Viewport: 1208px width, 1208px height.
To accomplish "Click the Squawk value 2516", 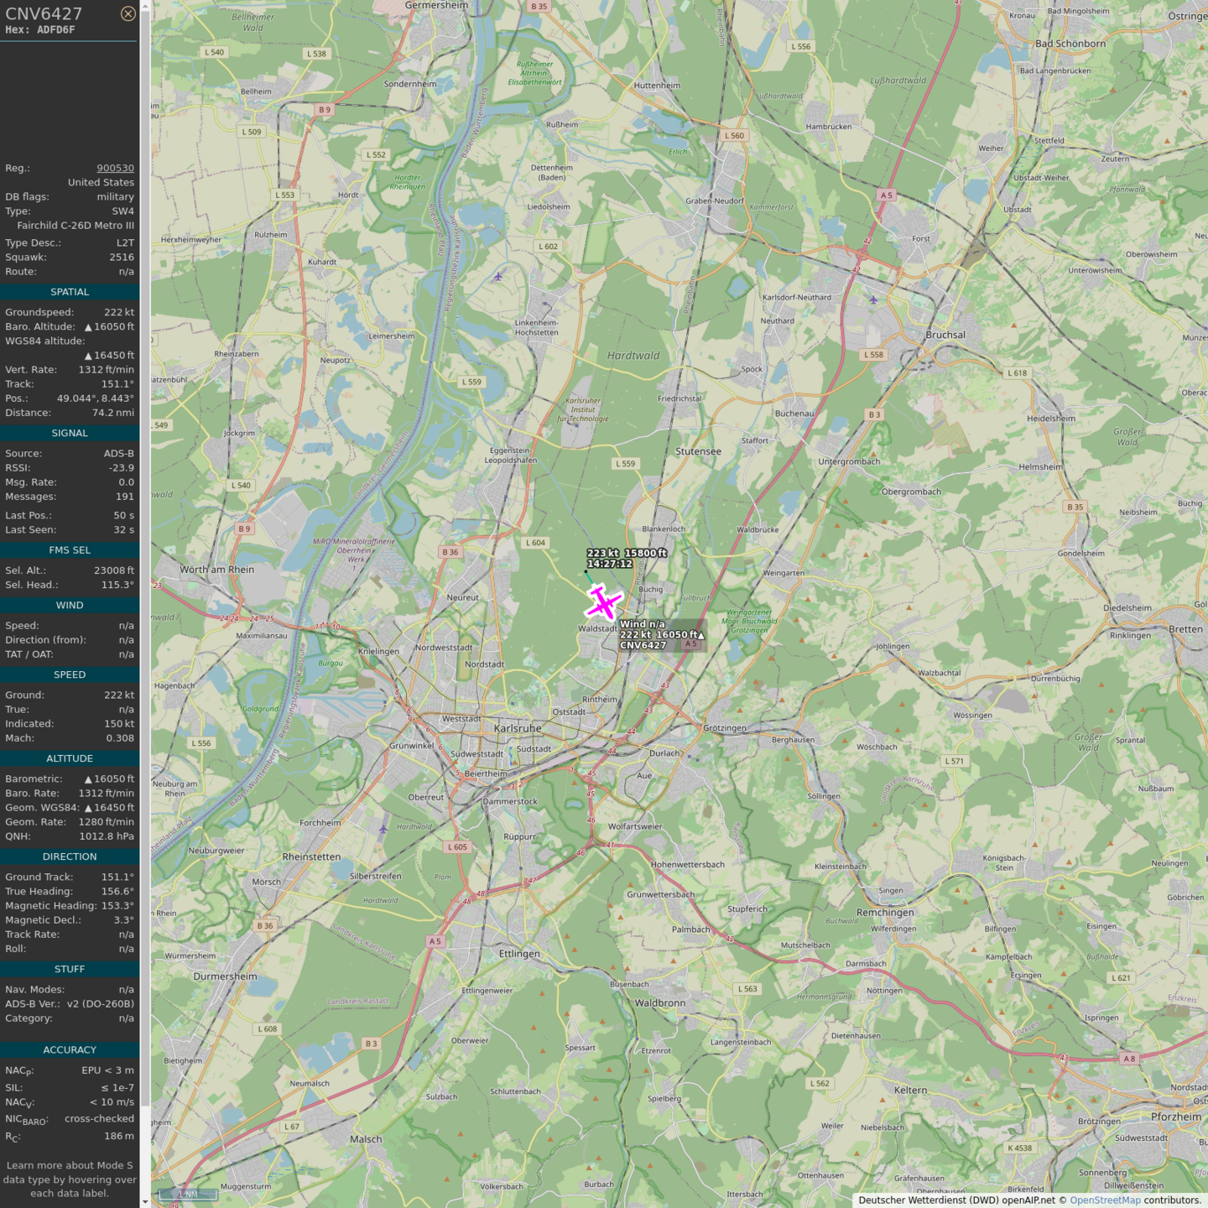I will 122,258.
